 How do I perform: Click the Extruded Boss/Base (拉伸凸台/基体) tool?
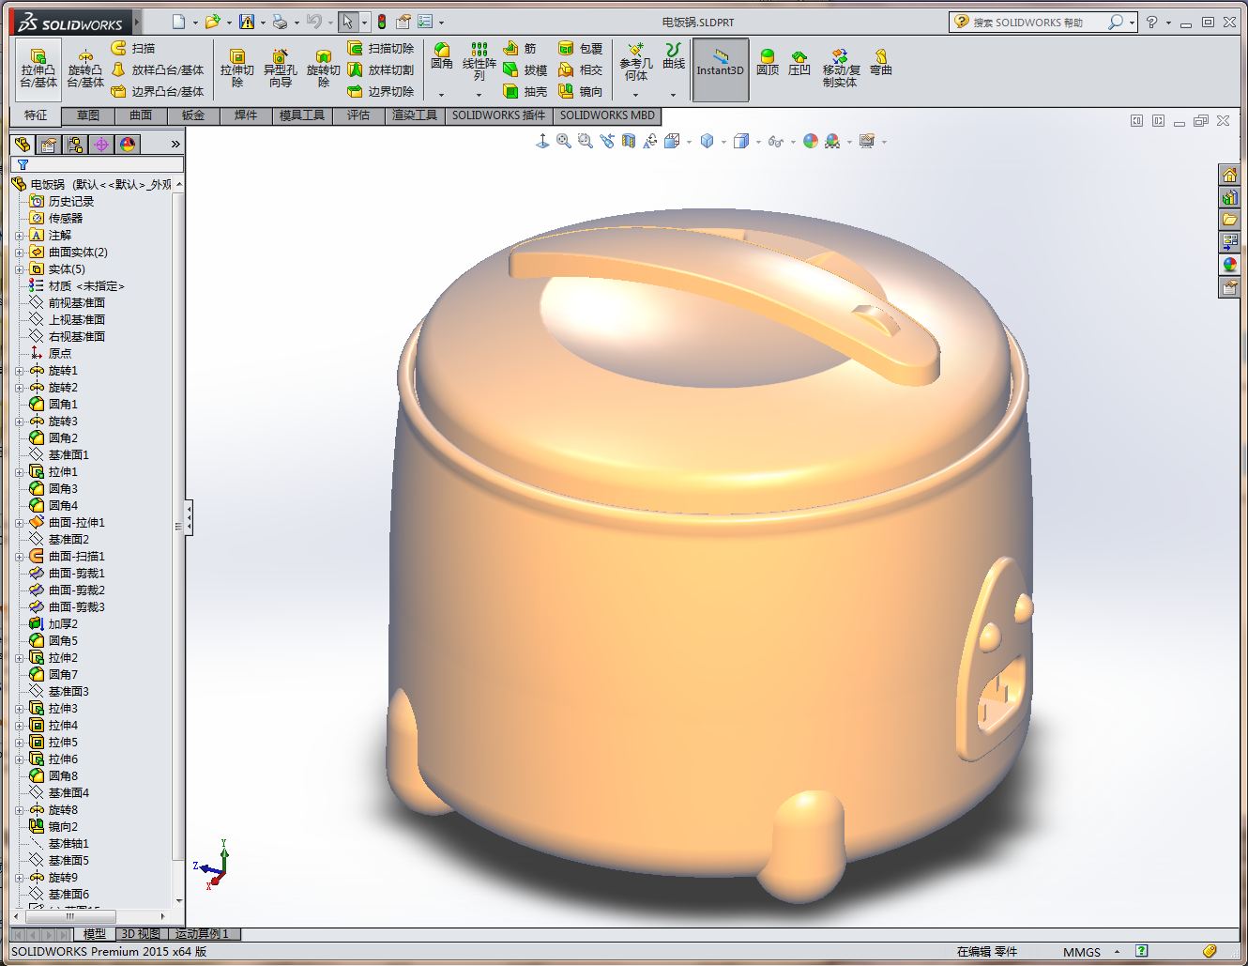(38, 69)
